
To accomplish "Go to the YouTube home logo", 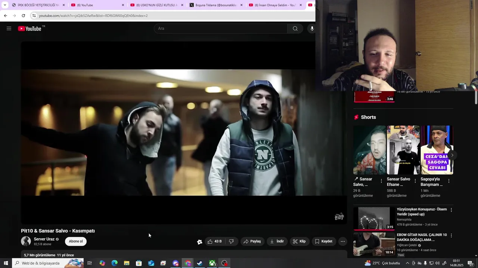I will [30, 29].
